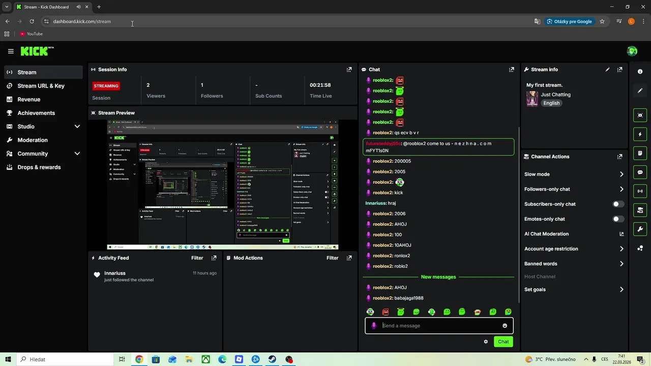Click the Chrome translate page icon

point(537,21)
